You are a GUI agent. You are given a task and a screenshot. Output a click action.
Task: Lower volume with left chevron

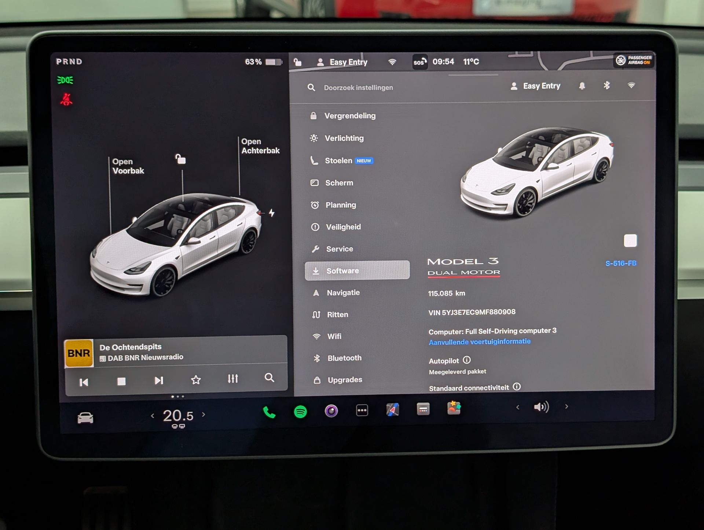pos(517,407)
